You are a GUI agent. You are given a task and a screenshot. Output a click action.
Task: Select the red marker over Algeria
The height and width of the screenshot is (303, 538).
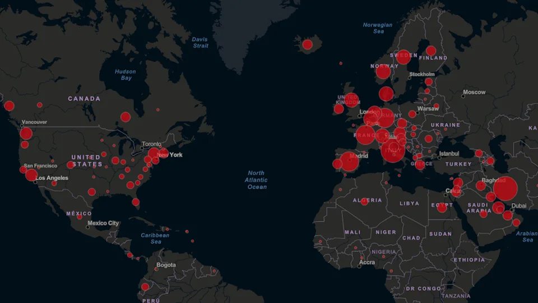(x=364, y=201)
